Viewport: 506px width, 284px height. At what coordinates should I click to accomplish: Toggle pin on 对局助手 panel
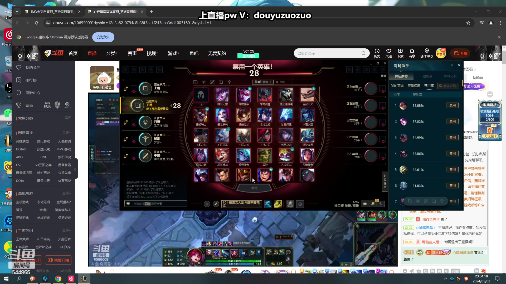452,65
